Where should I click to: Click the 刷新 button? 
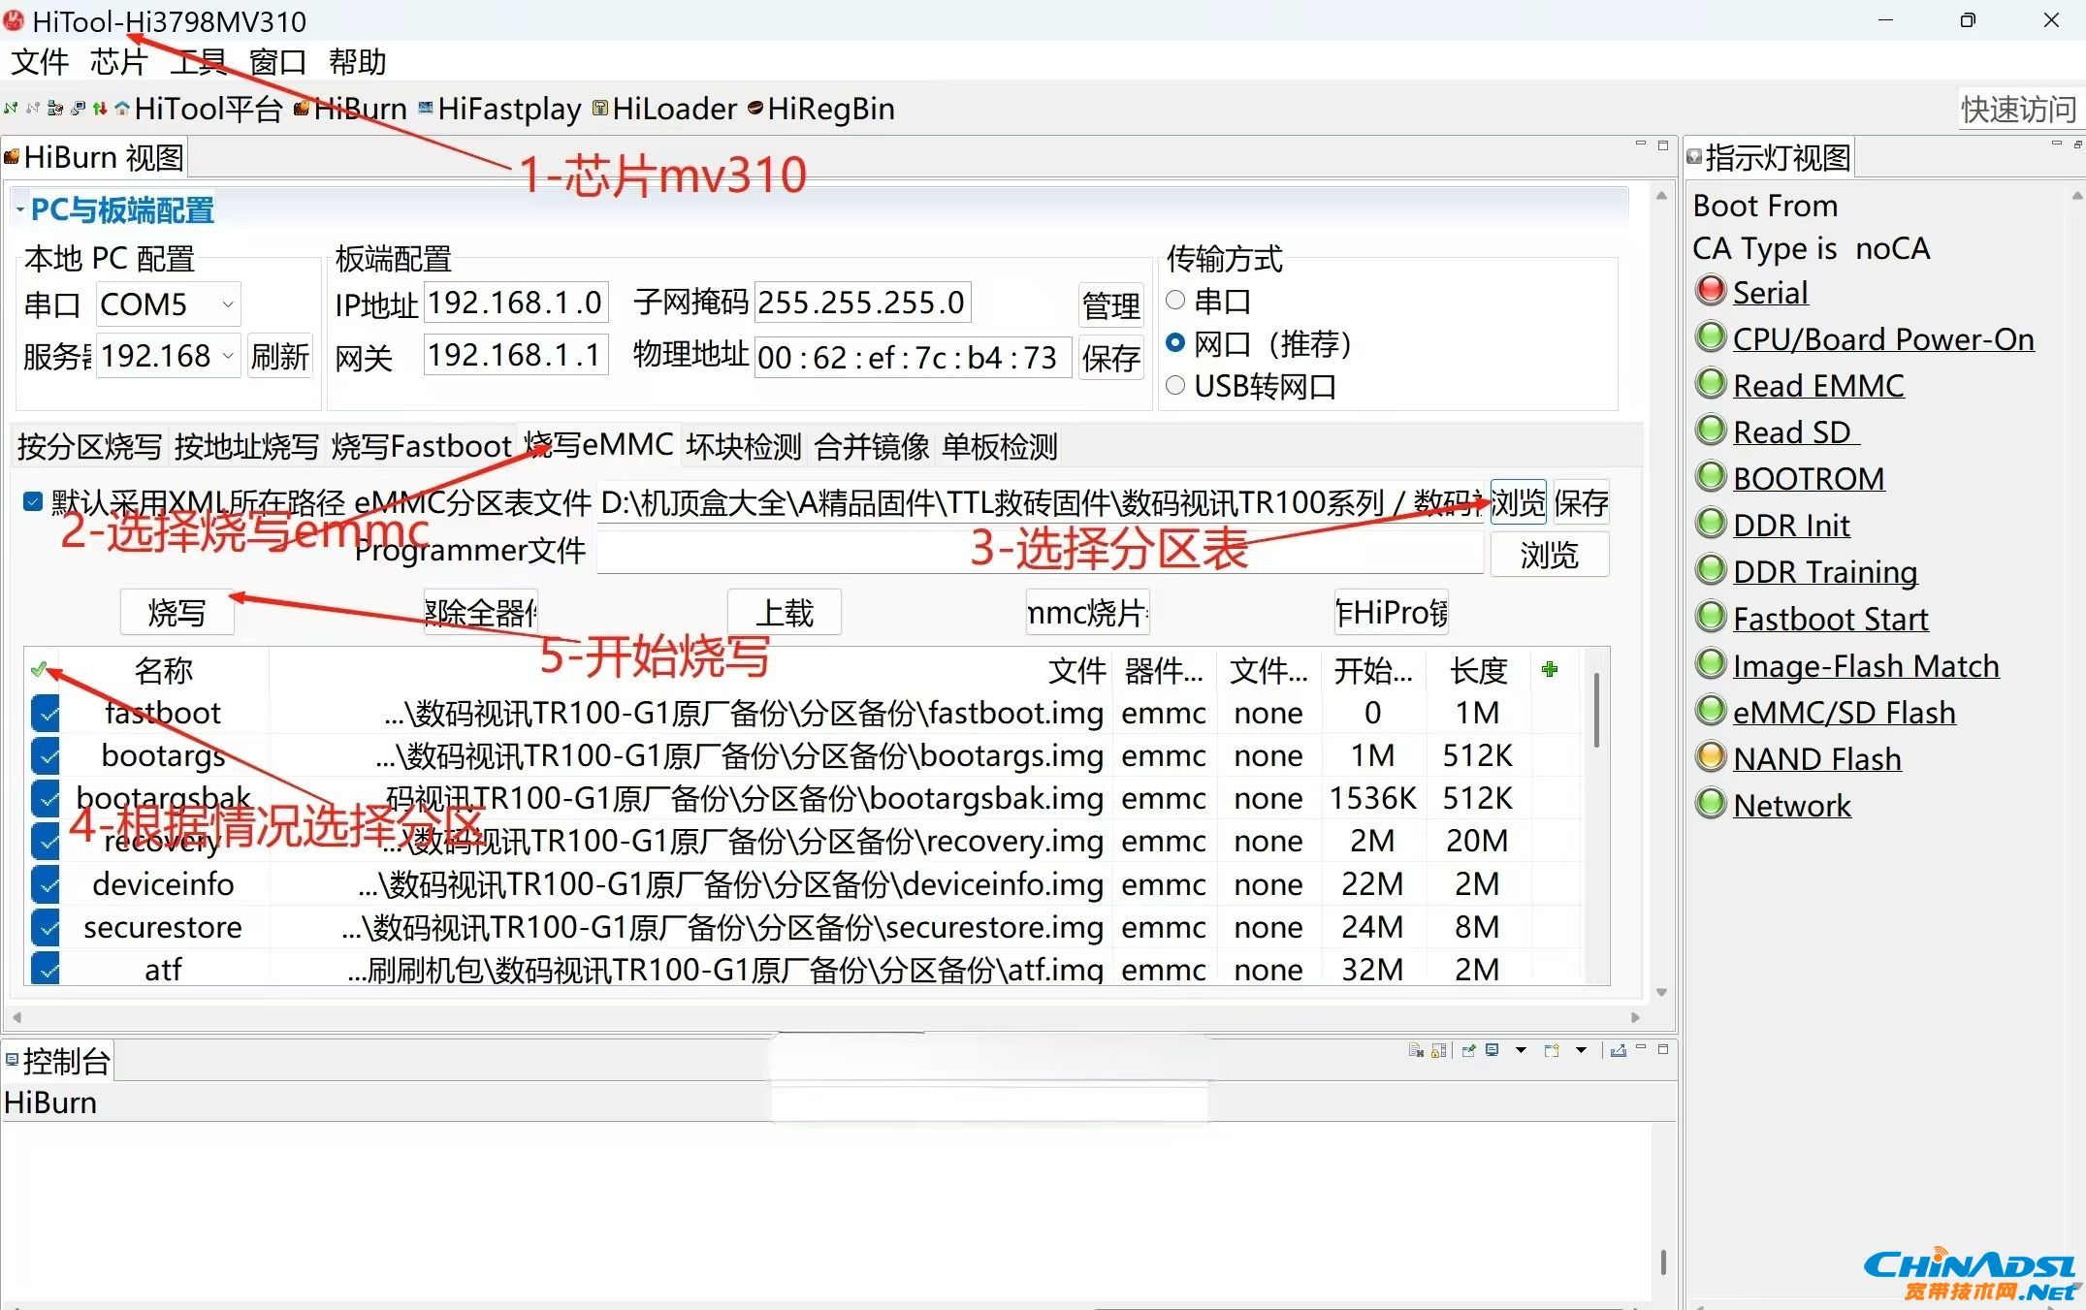coord(280,357)
